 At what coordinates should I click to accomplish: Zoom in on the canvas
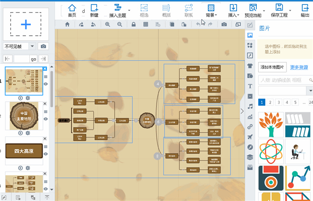[x=108, y=24]
